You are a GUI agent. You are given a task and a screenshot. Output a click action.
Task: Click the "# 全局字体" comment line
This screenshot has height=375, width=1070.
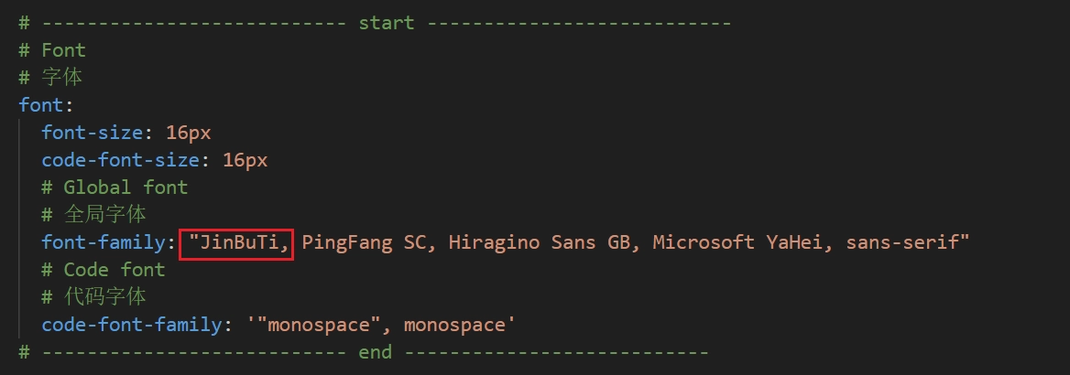pos(93,215)
